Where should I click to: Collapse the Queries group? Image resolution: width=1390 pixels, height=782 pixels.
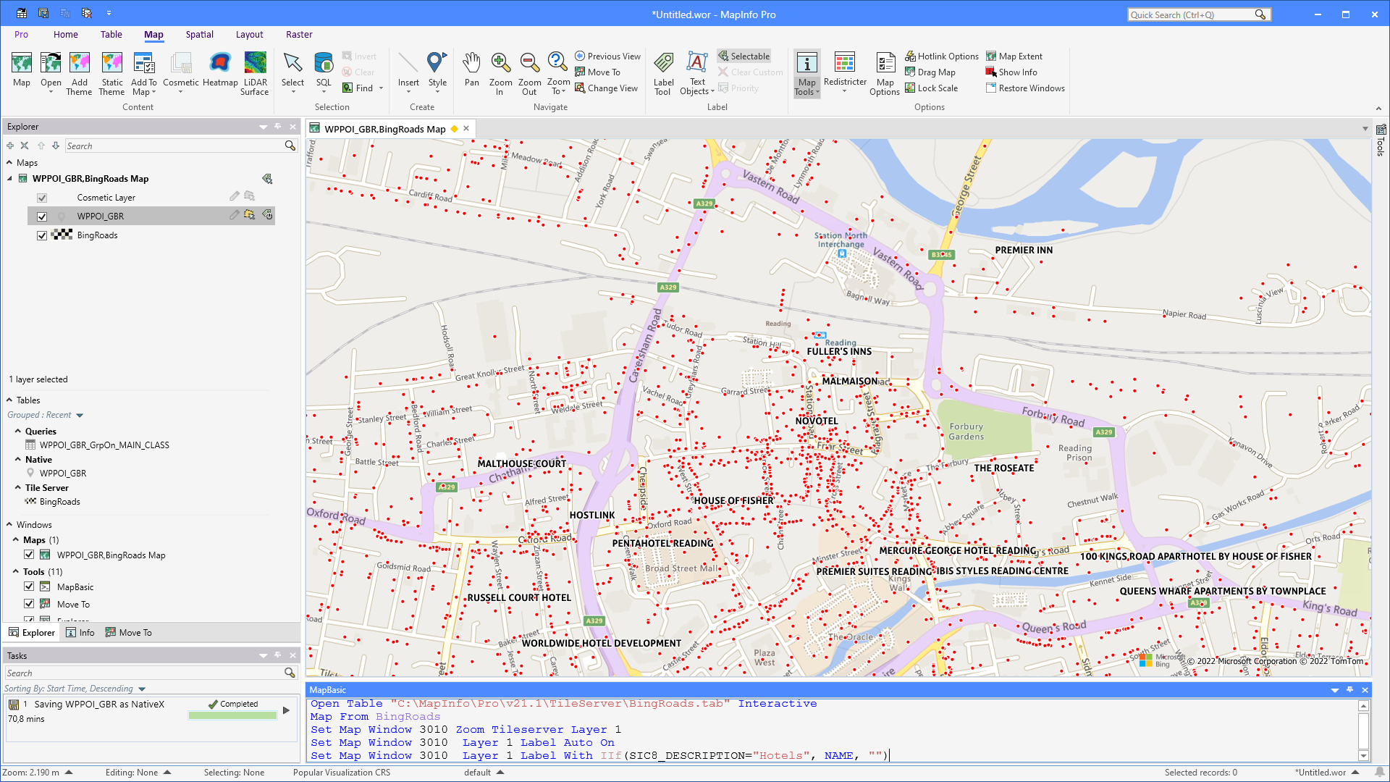18,431
